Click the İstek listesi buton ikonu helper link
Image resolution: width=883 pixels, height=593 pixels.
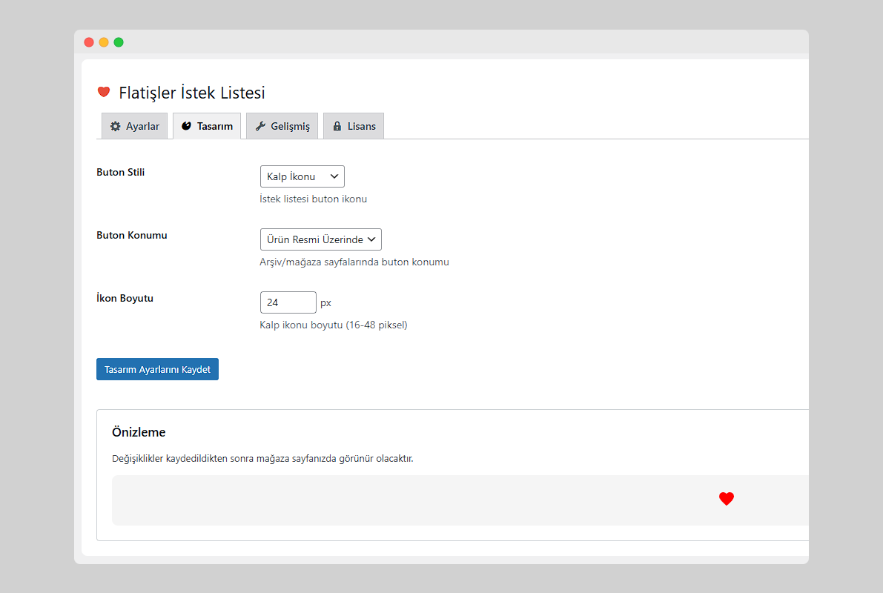click(x=312, y=199)
